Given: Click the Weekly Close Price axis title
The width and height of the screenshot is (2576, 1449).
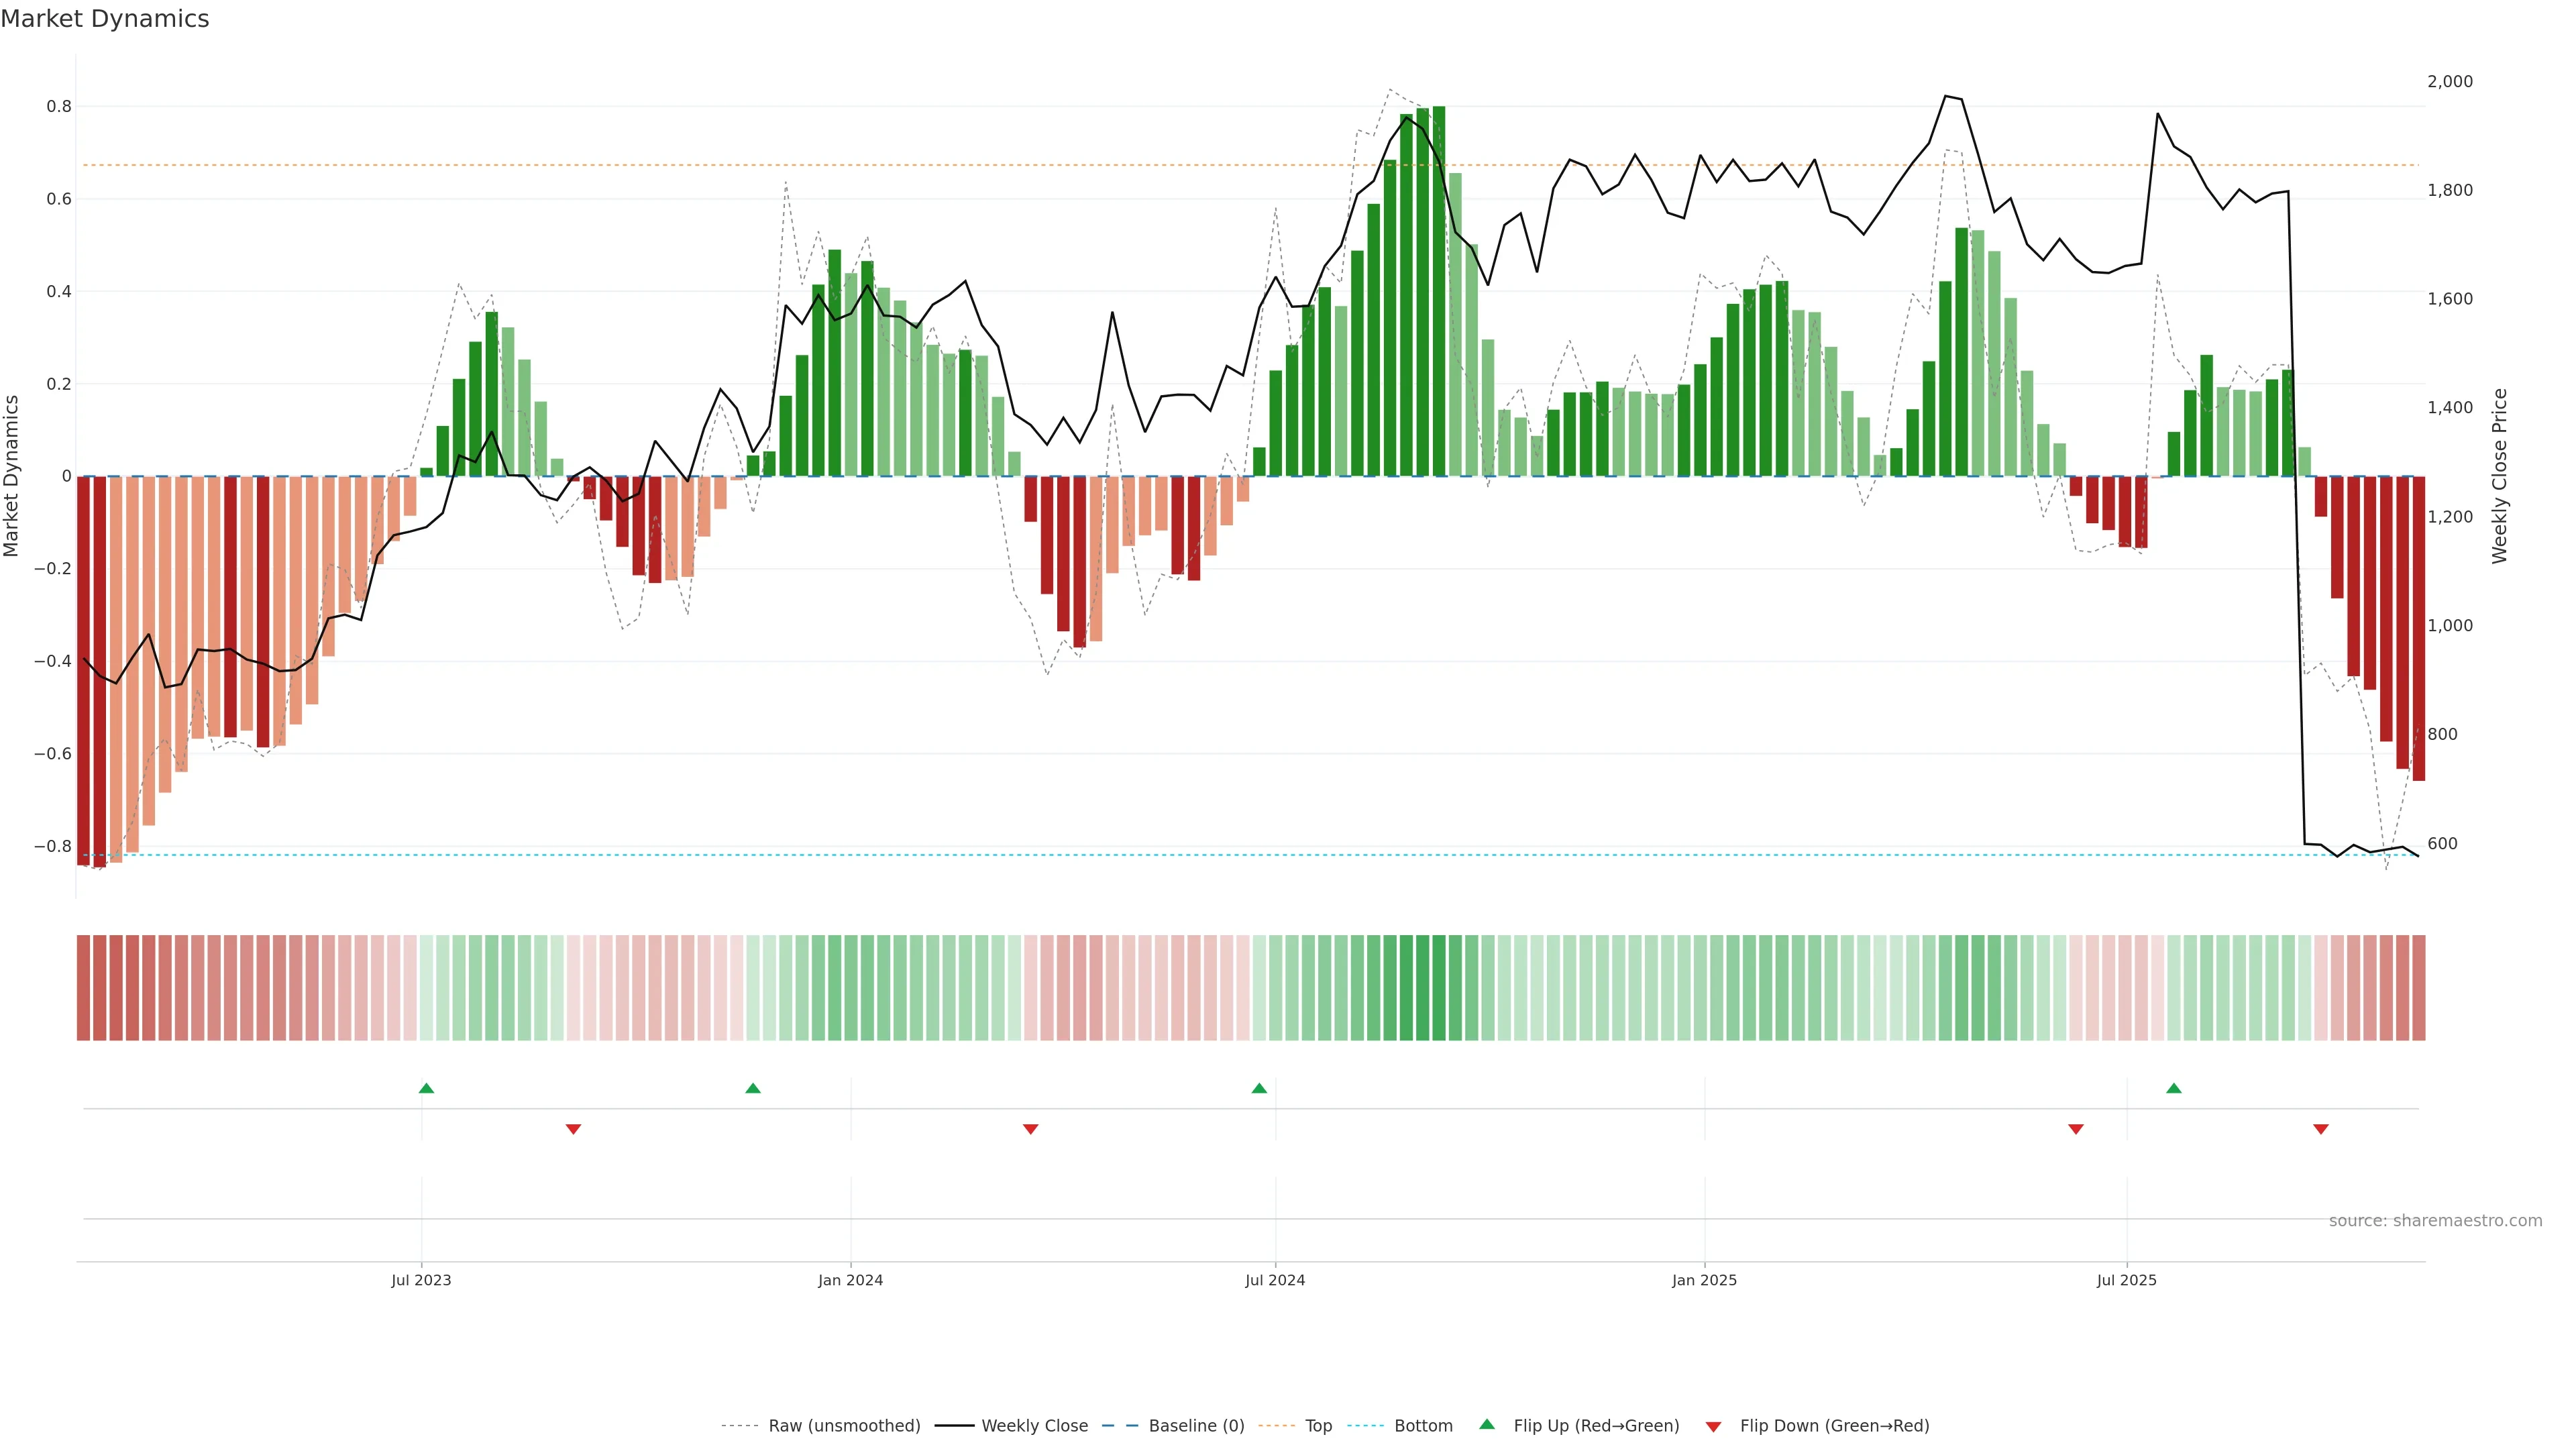Looking at the screenshot, I should (2500, 476).
